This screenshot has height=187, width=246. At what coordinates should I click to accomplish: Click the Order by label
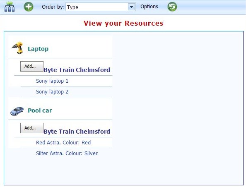pyautogui.click(x=53, y=7)
